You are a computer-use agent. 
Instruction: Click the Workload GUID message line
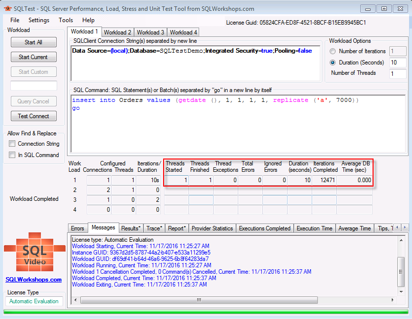click(140, 259)
